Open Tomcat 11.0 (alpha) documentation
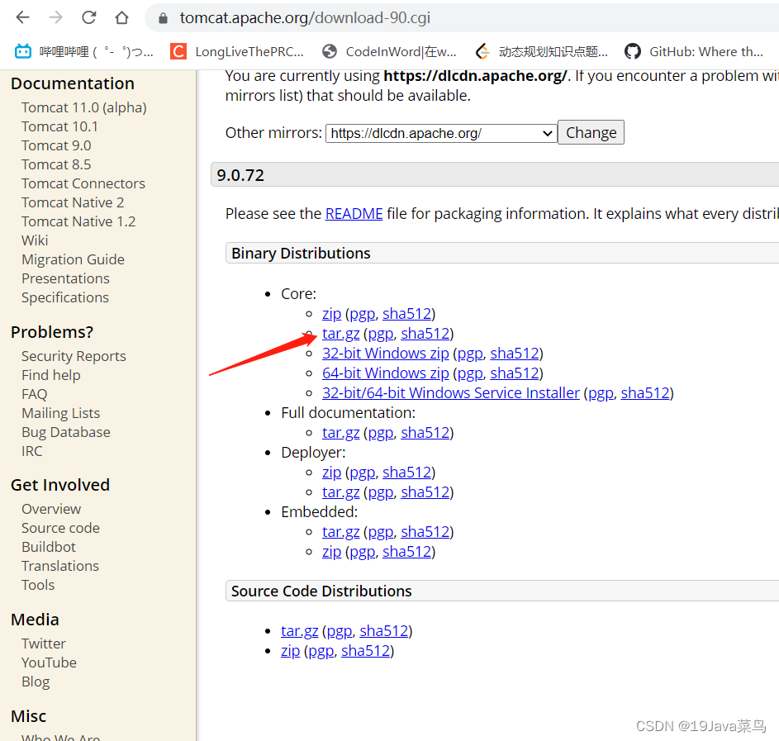779x741 pixels. pos(84,107)
